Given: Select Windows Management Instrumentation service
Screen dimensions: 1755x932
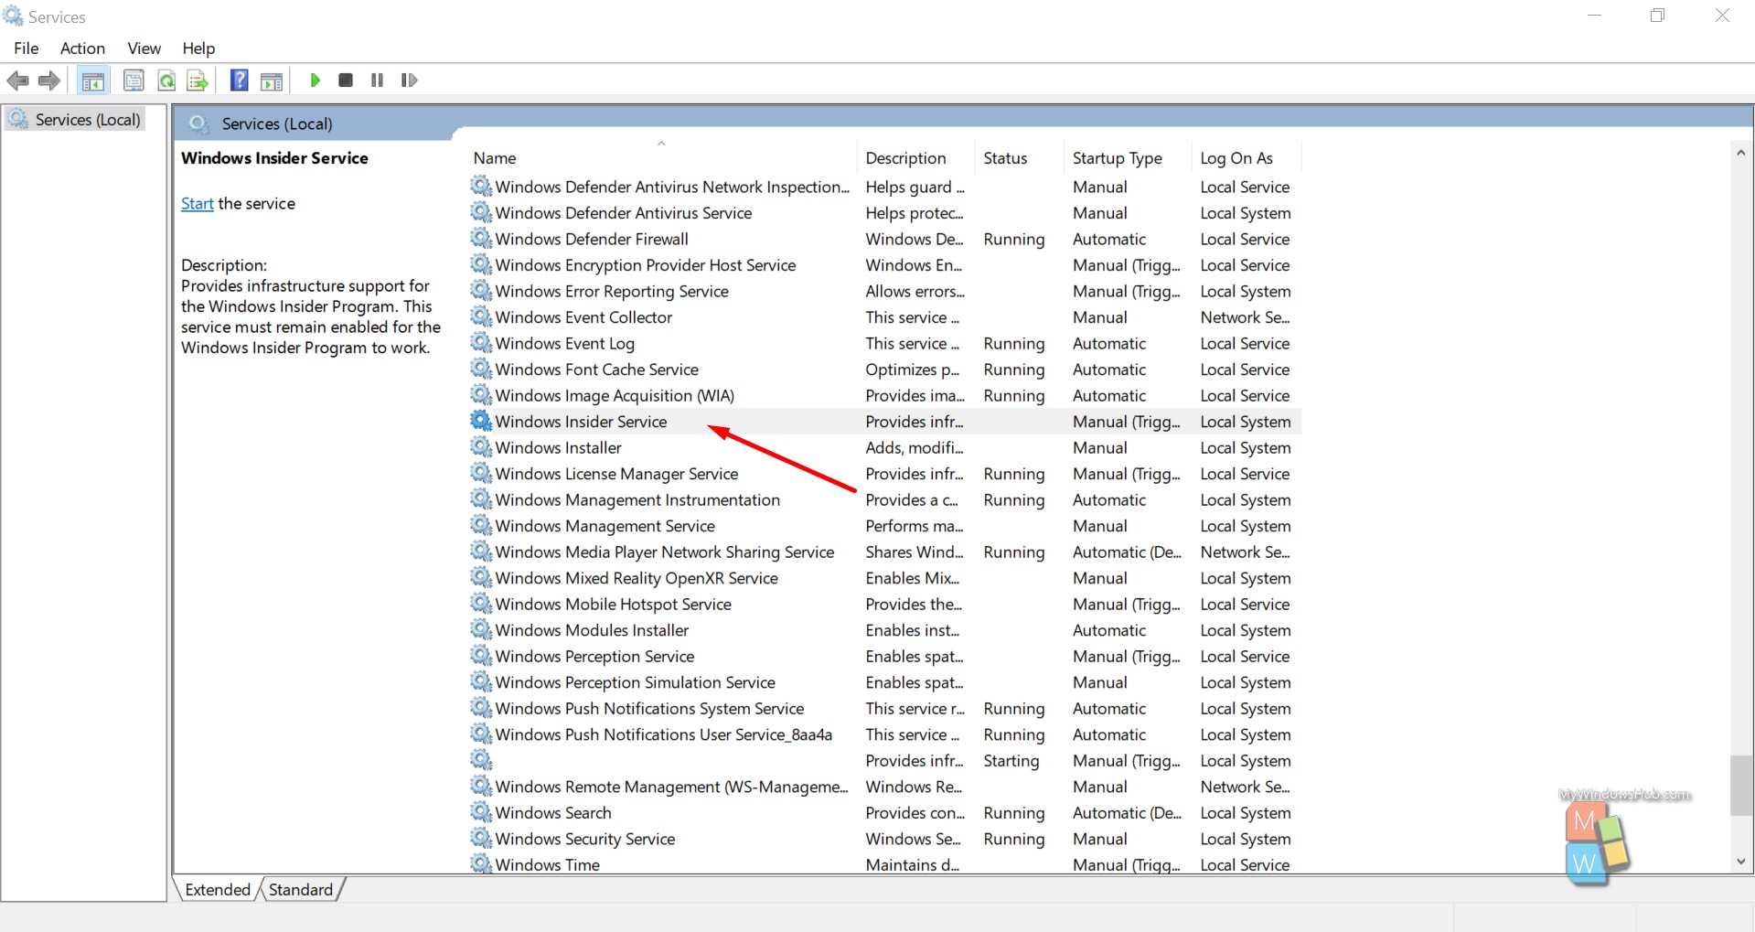Looking at the screenshot, I should point(884,499).
